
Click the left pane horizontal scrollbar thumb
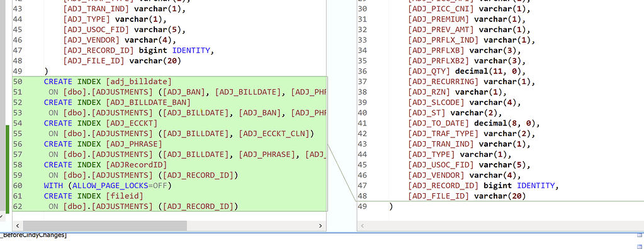pyautogui.click(x=105, y=226)
